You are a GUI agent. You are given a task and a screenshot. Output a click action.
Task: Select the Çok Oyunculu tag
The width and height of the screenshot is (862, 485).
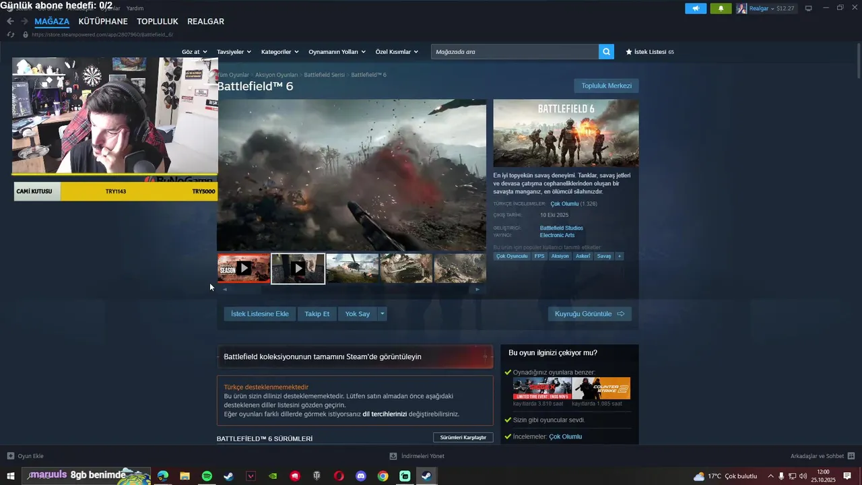512,256
